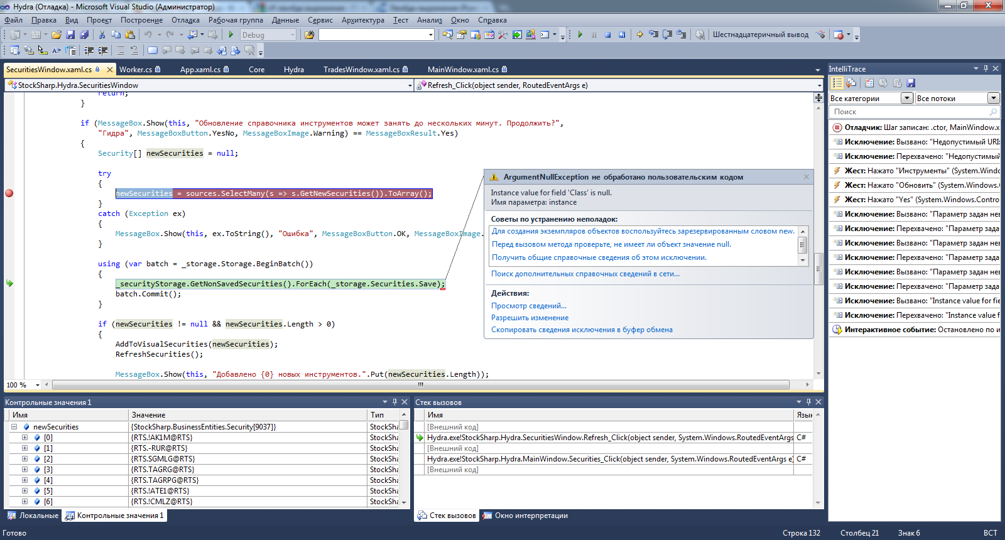Viewport: 1005px width, 540px height.
Task: Click IntelliTrace Save recording disk icon
Action: click(911, 83)
